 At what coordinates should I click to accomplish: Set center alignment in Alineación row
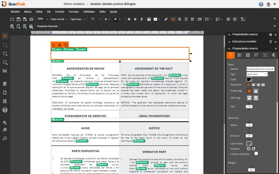click(253, 85)
